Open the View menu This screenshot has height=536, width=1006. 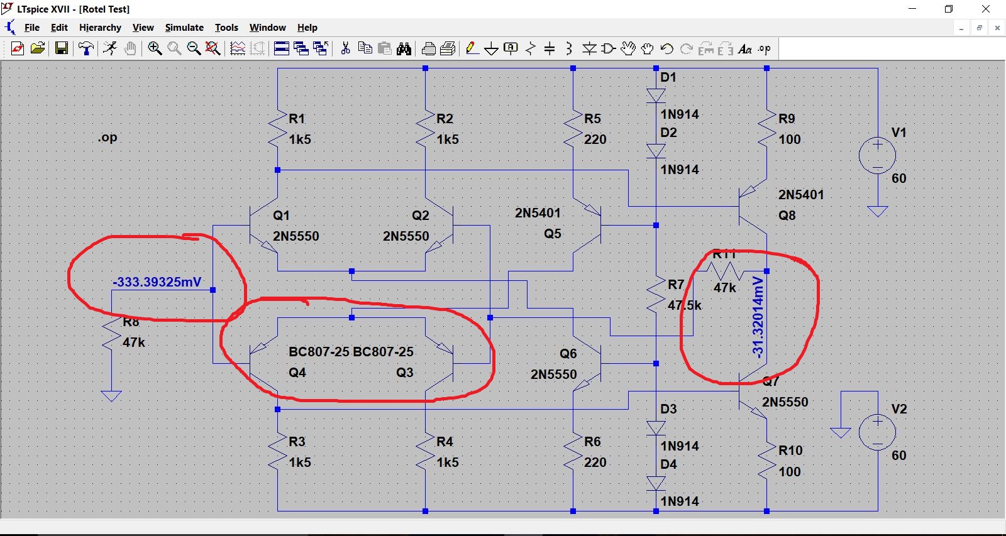(x=143, y=28)
